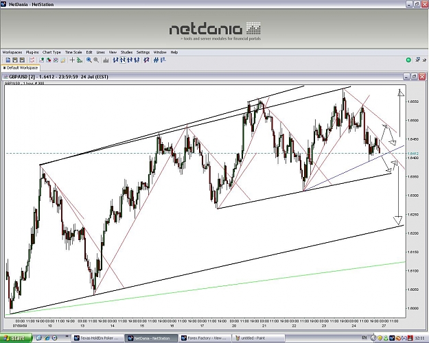
Task: Open the Plug-ins menu
Action: [x=32, y=52]
